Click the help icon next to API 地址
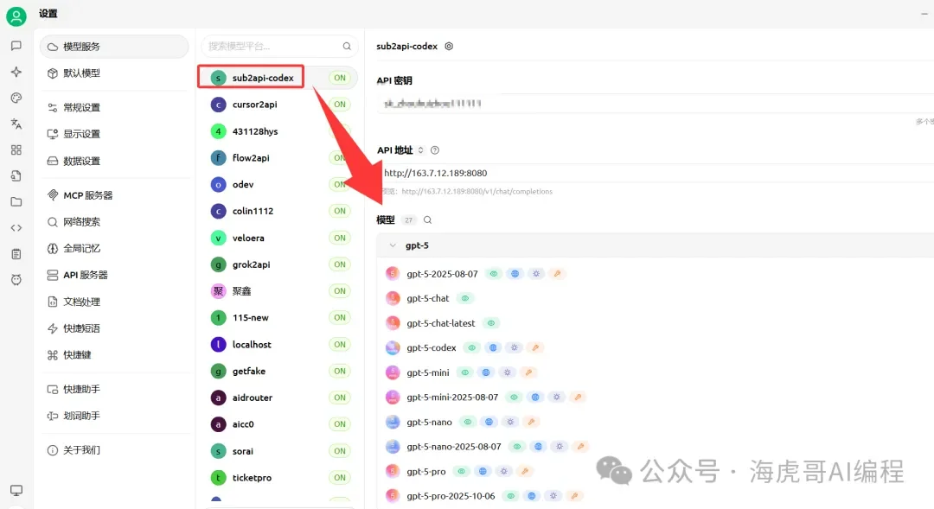The image size is (934, 509). click(x=434, y=150)
